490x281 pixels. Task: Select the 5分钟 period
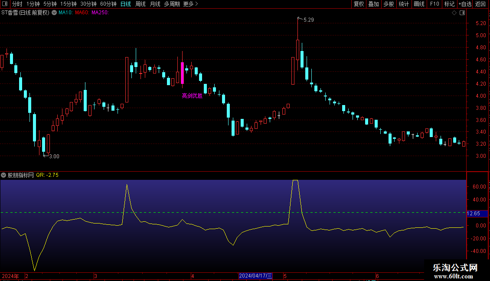tap(50, 4)
